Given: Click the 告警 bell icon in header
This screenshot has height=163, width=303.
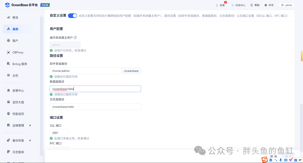Looking at the screenshot, I should point(217,5).
